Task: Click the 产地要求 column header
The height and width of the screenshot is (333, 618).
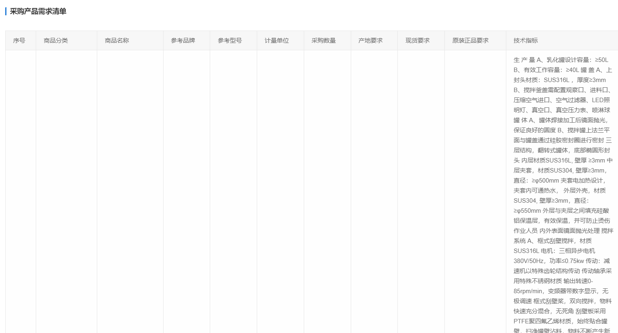Action: point(370,41)
